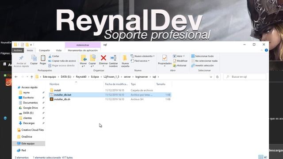Open DATA (E:) in sidebar

coord(28,113)
